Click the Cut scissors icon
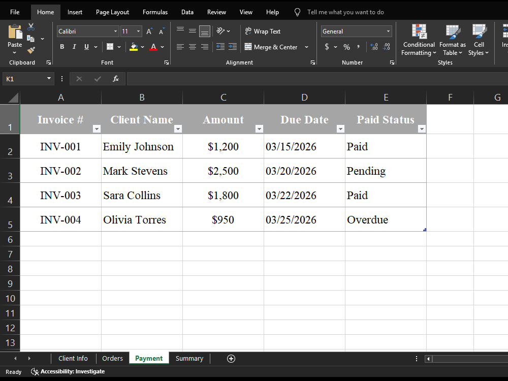 [31, 26]
